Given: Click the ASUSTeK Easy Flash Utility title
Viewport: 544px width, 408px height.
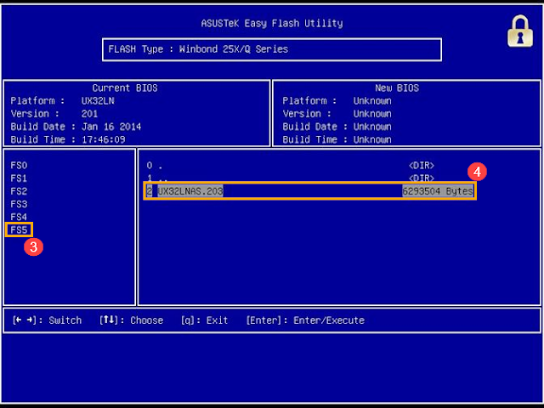Looking at the screenshot, I should 272,23.
